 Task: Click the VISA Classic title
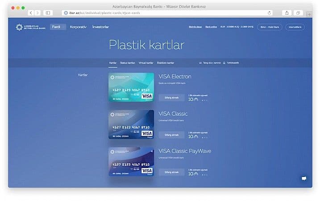[x=173, y=114]
